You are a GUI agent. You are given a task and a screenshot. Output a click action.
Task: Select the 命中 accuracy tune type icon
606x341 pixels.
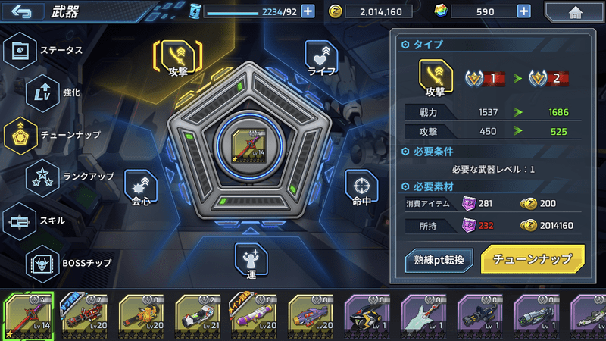[x=361, y=187]
